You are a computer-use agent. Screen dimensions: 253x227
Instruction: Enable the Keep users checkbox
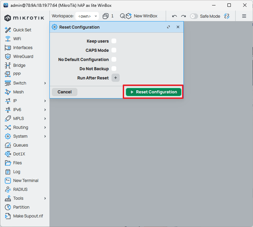pyautogui.click(x=114, y=41)
